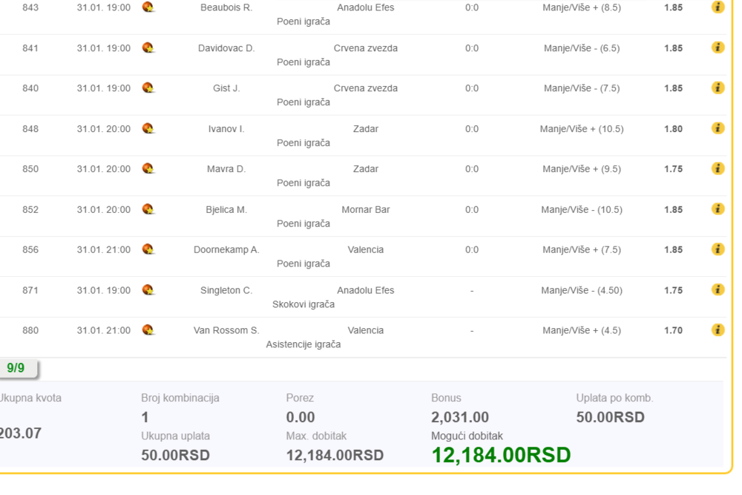Open info icon for Doornekamp A. bet
This screenshot has height=495, width=742.
click(718, 249)
